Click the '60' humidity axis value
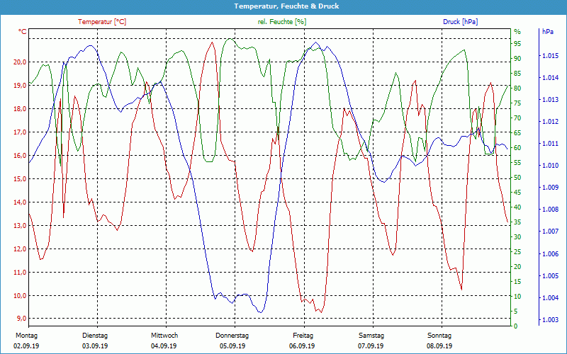567x354 pixels. coord(517,148)
